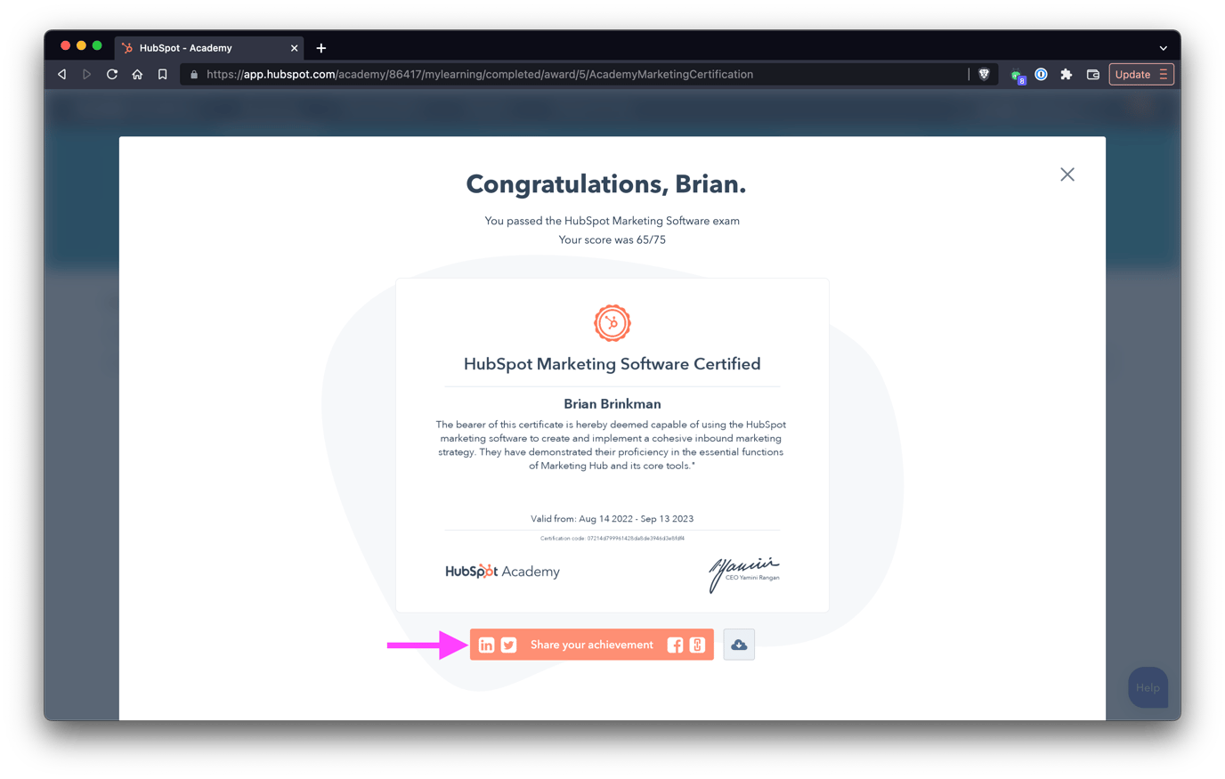Expand the chevron at the window's top right
This screenshot has width=1225, height=779.
click(1163, 48)
